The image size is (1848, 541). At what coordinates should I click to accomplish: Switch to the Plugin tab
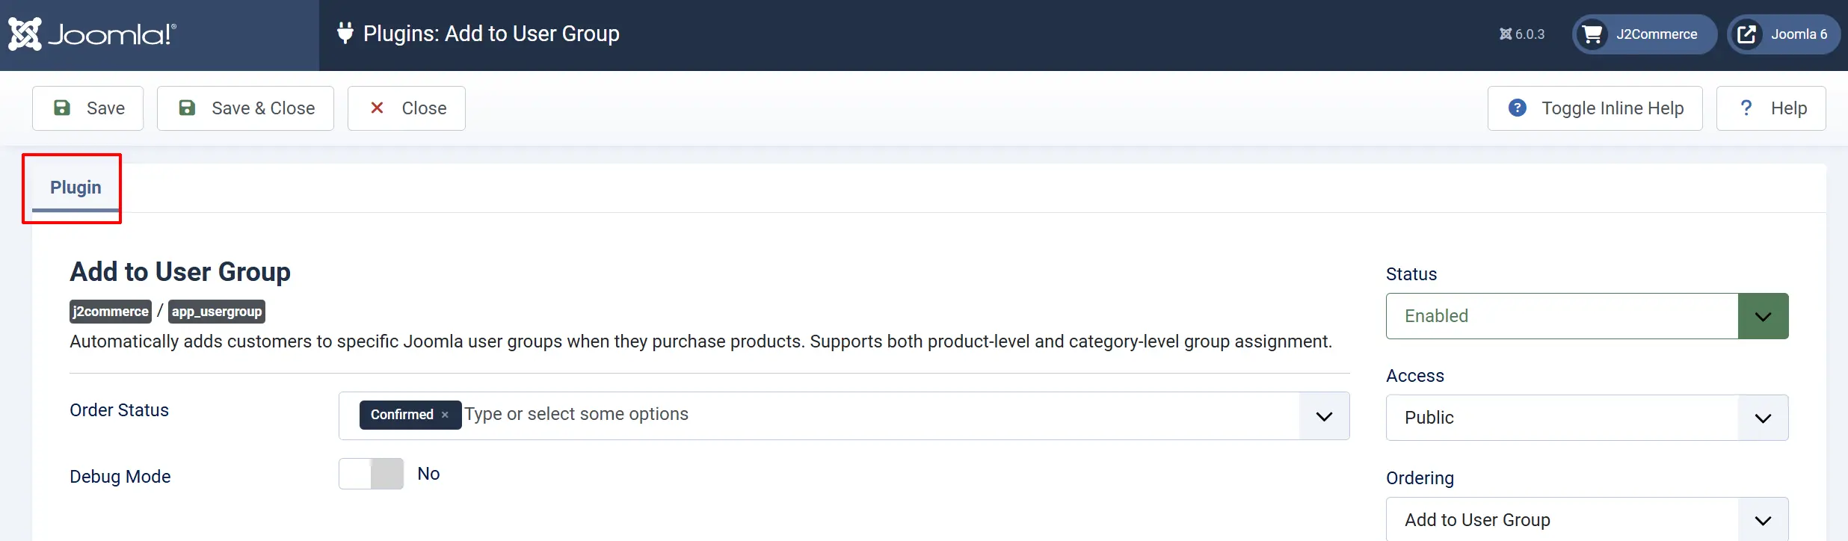[x=76, y=188]
